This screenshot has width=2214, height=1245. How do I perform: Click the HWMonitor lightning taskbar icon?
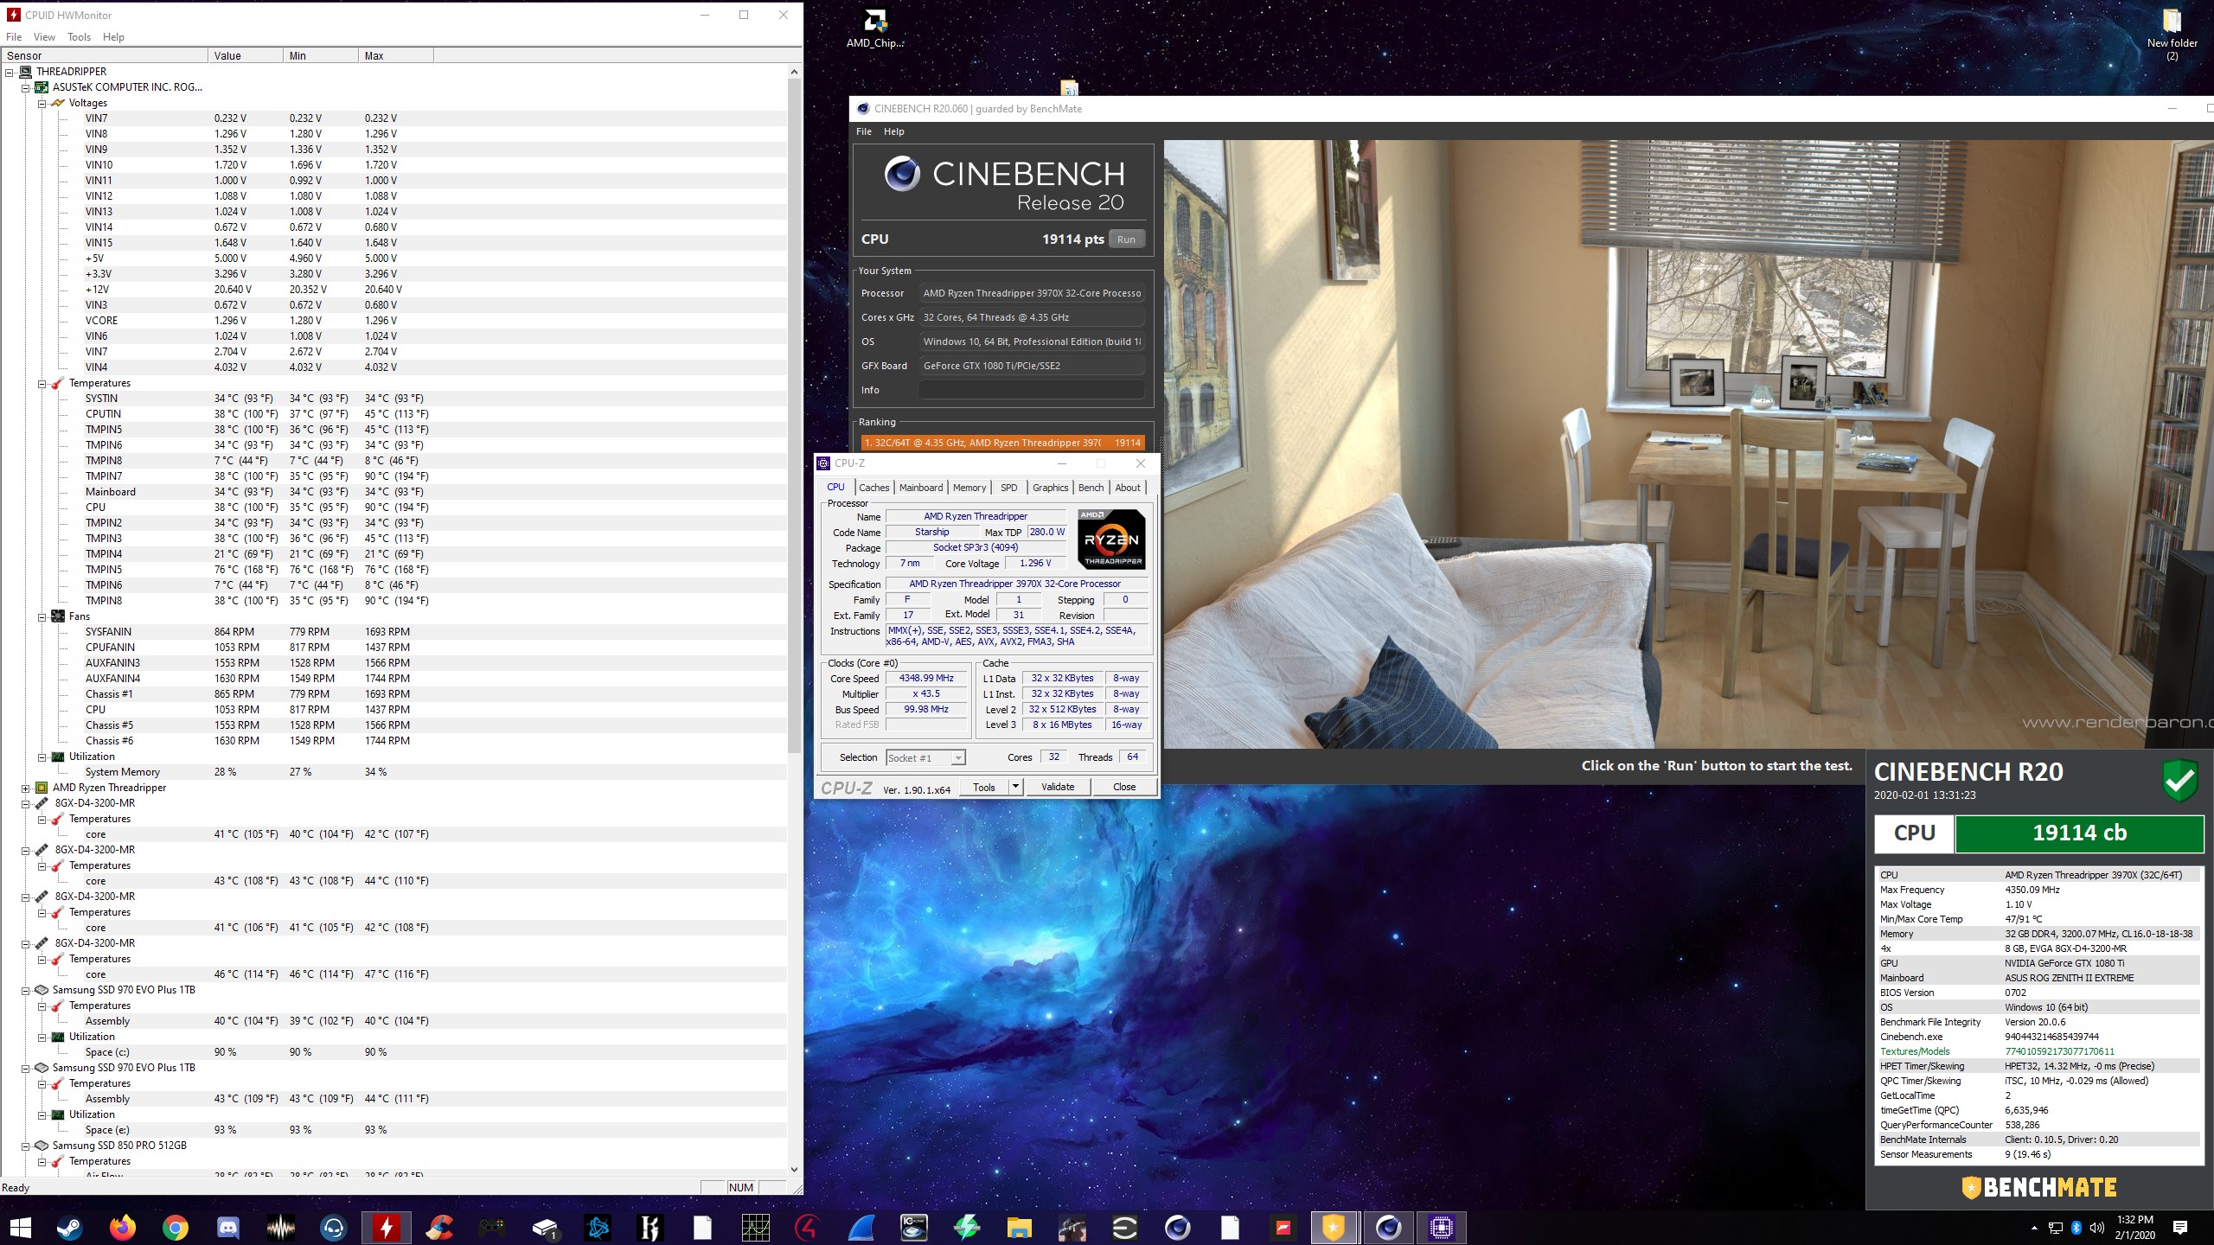click(x=387, y=1227)
